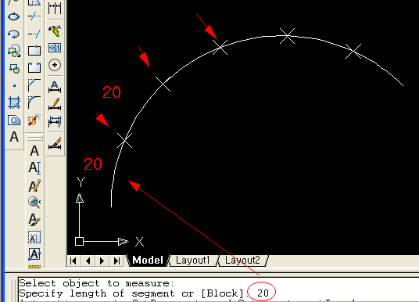
Task: Jump to the last layout tab
Action: pyautogui.click(x=116, y=261)
